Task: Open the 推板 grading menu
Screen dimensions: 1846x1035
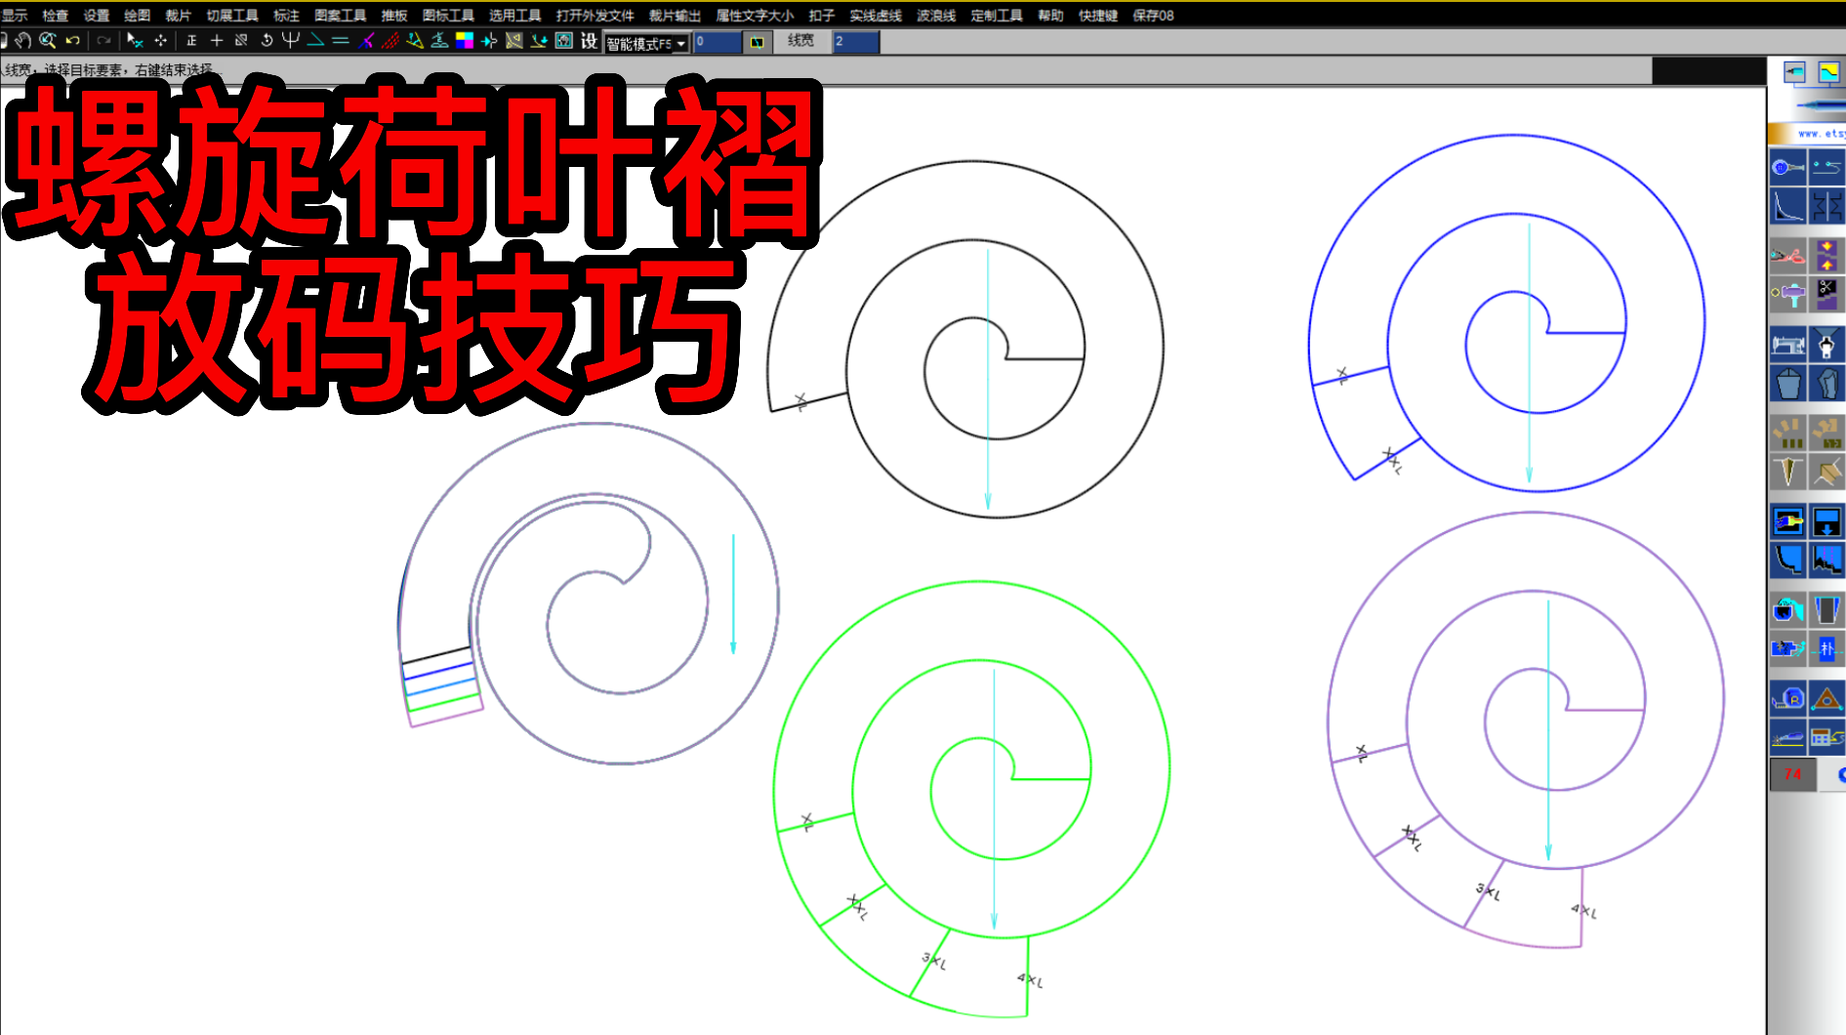Action: click(393, 15)
